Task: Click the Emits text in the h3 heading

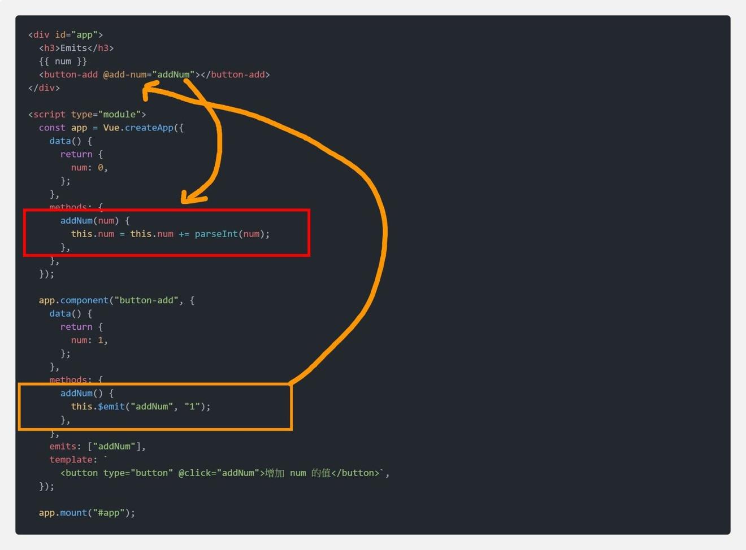Action: [x=73, y=48]
